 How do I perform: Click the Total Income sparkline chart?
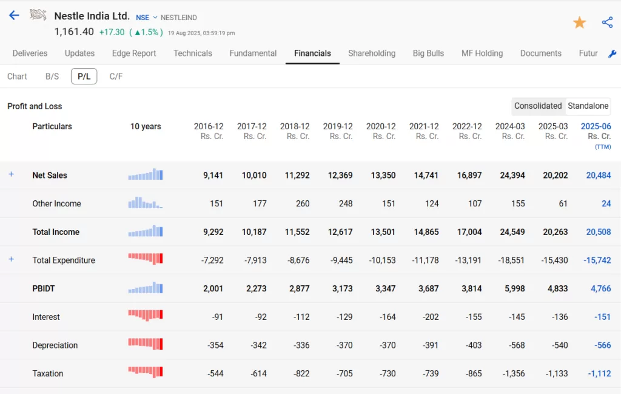point(146,231)
